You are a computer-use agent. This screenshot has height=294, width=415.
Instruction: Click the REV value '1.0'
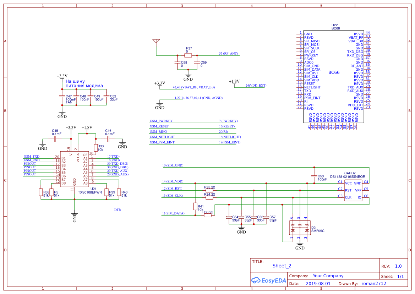pos(398,266)
